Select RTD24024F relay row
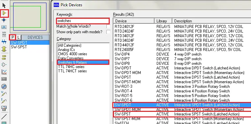 (x=182, y=31)
